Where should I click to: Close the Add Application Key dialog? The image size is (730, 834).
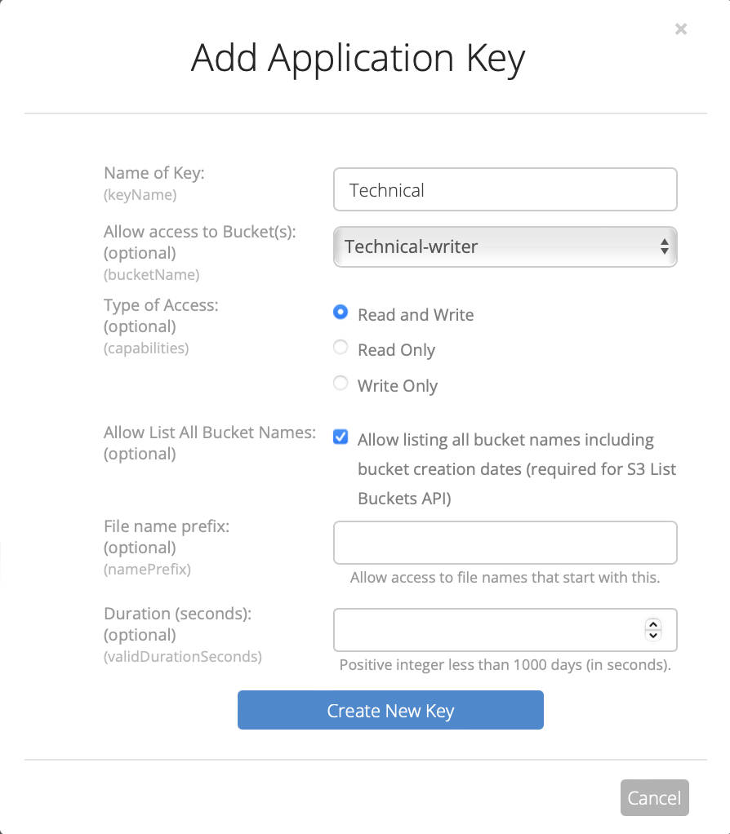(x=681, y=29)
